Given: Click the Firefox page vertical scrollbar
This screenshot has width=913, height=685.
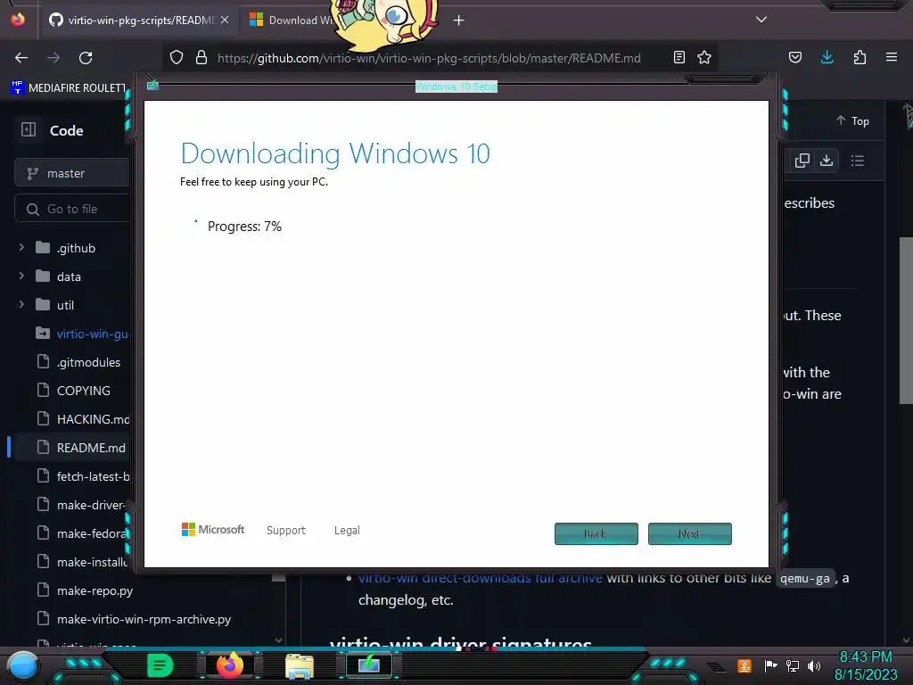Looking at the screenshot, I should (x=906, y=320).
